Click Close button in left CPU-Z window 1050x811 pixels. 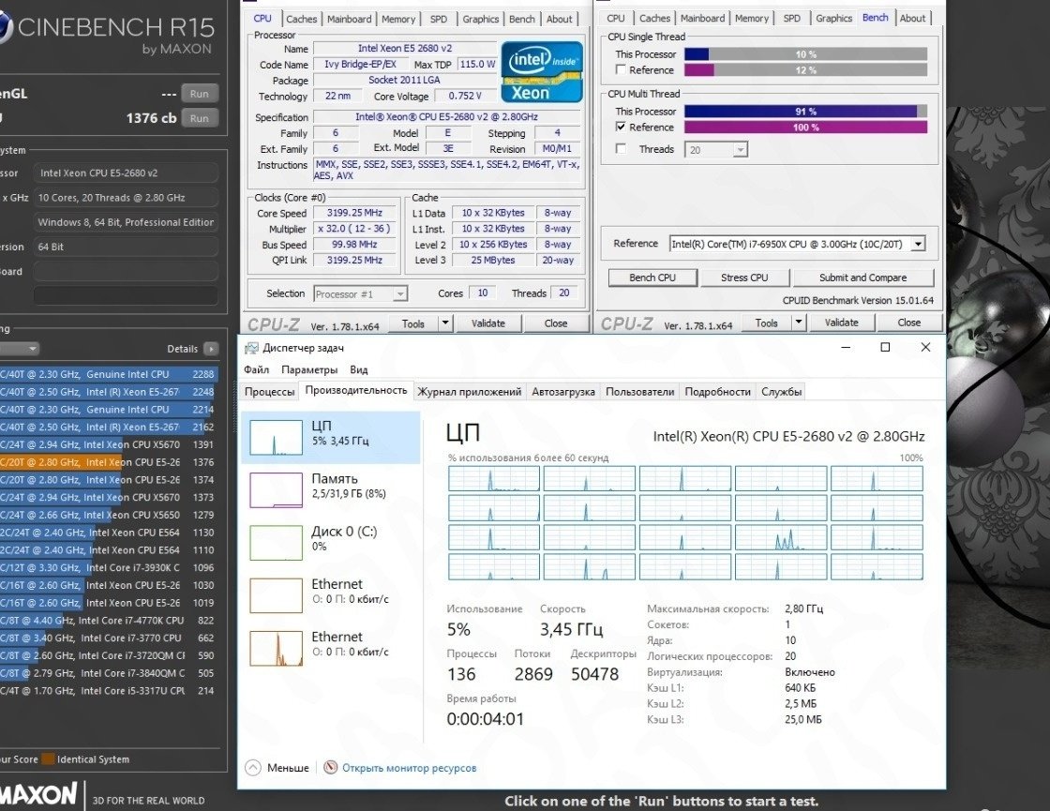coord(556,323)
